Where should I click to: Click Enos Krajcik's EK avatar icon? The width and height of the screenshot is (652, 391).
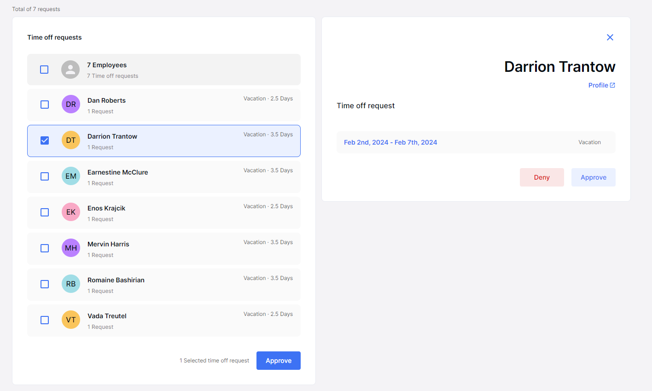pyautogui.click(x=70, y=212)
